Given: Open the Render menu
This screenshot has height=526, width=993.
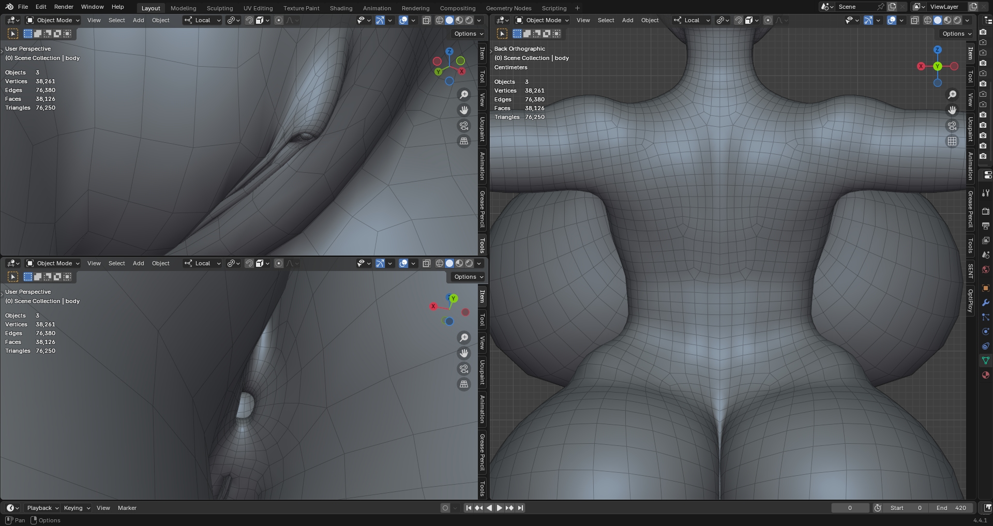Looking at the screenshot, I should click(x=64, y=7).
